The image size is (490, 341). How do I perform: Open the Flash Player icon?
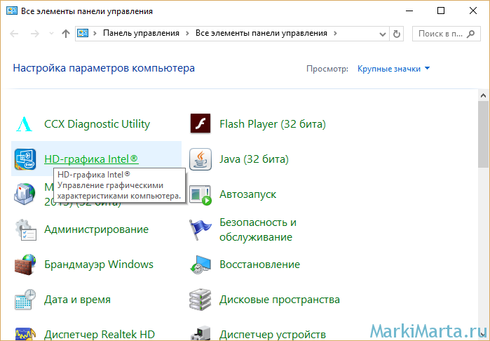click(x=200, y=123)
